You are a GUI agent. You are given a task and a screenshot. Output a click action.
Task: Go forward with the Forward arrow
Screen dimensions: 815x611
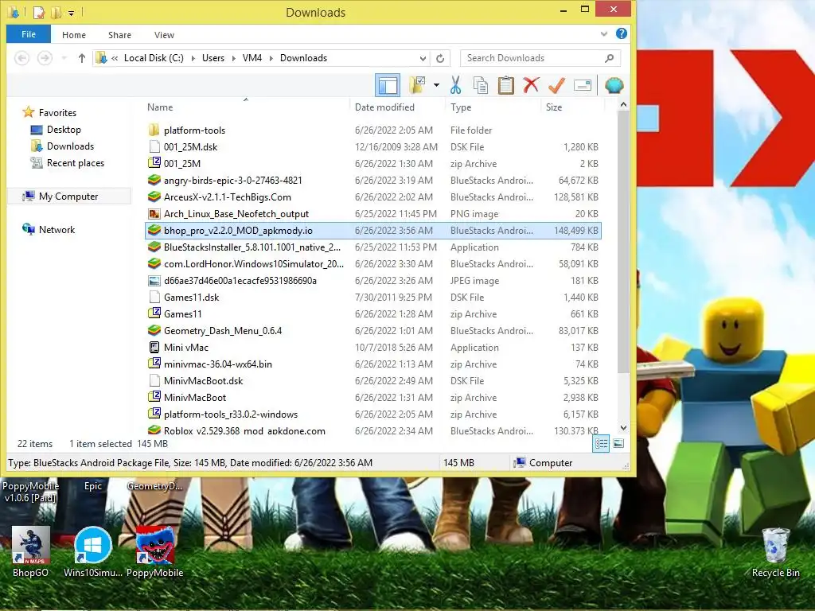45,57
